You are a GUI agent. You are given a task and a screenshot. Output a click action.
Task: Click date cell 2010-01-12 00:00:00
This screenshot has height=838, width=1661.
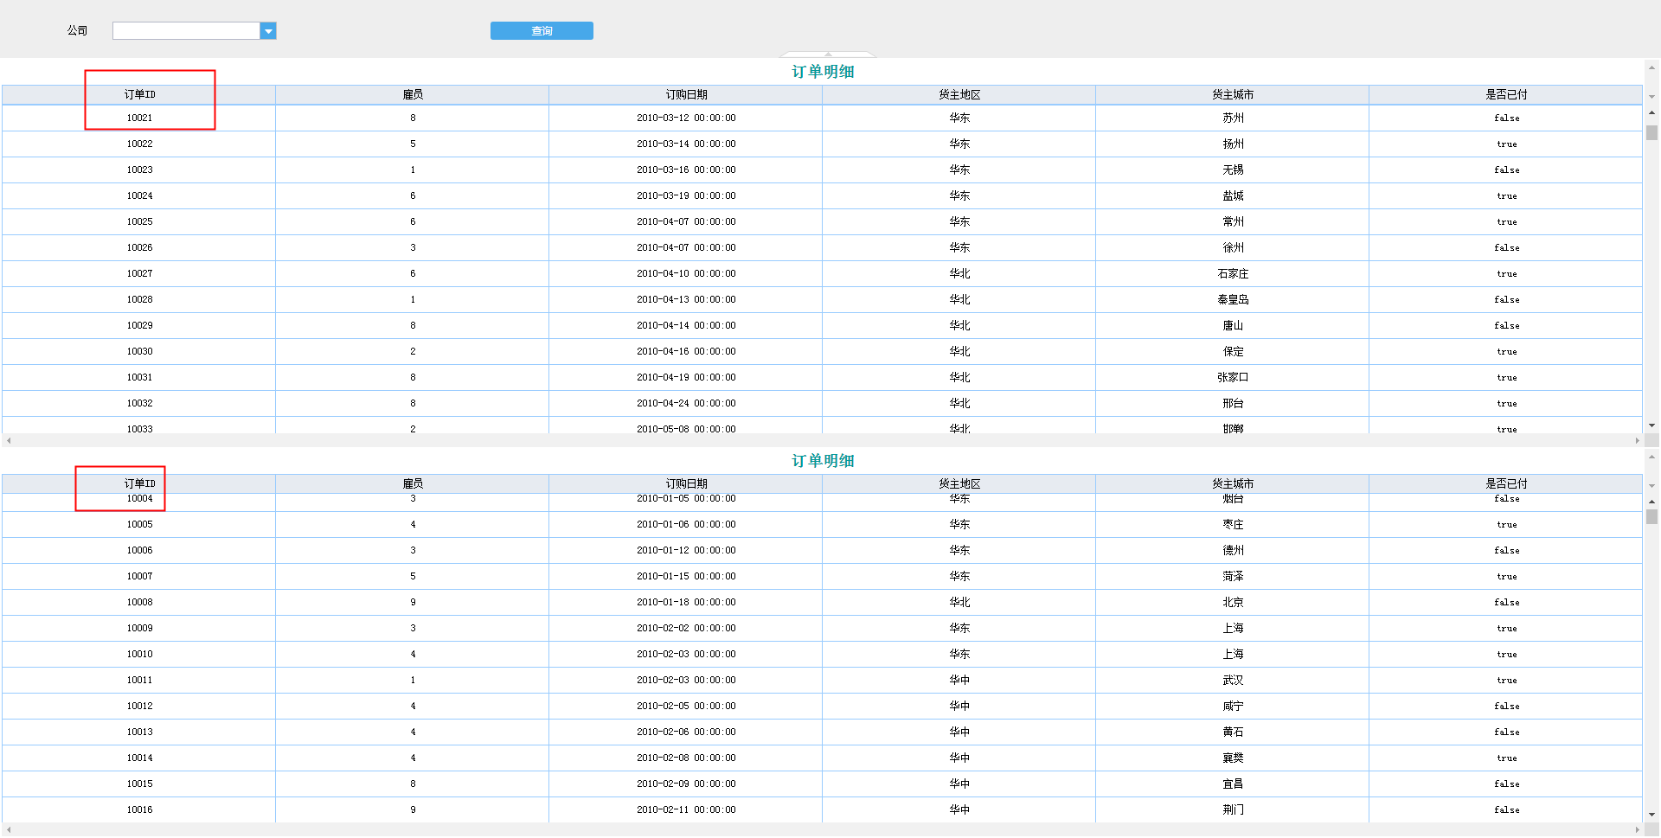click(686, 550)
